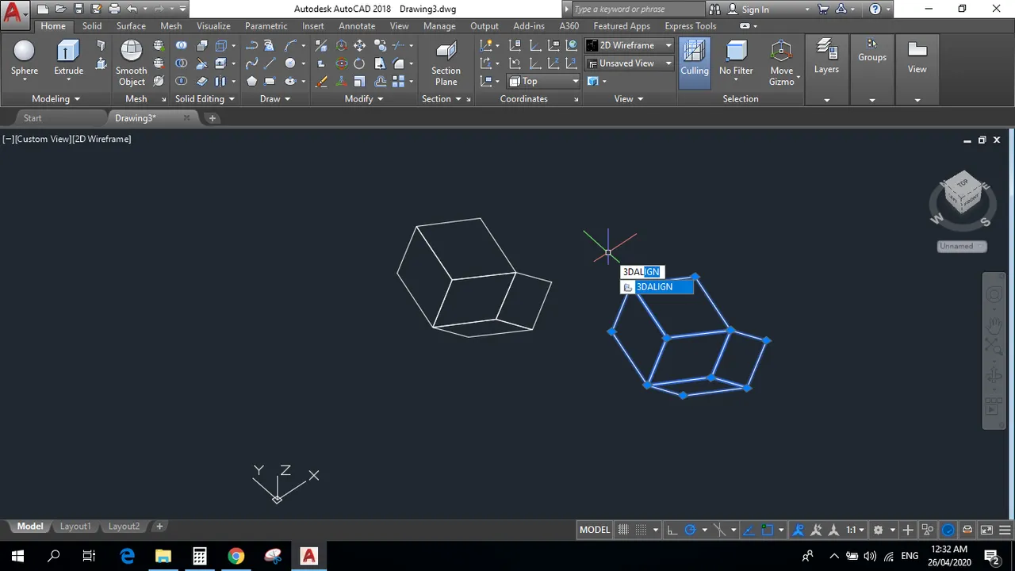Open the Annotate ribbon tab
1015x571 pixels.
coord(357,26)
